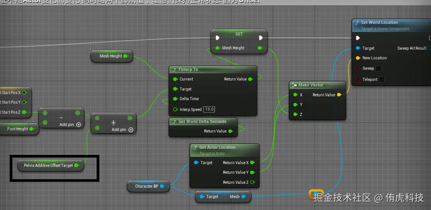Screen dimensions: 431x210
Task: Click the Pelvis Additive Offset Target output pin
Action: coord(77,165)
